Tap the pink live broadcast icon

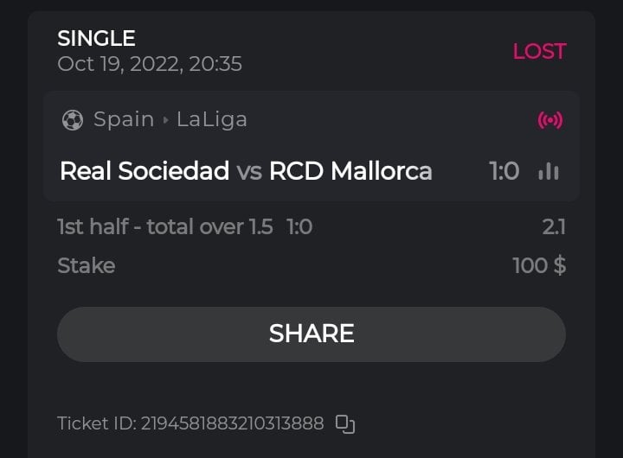[x=549, y=120]
